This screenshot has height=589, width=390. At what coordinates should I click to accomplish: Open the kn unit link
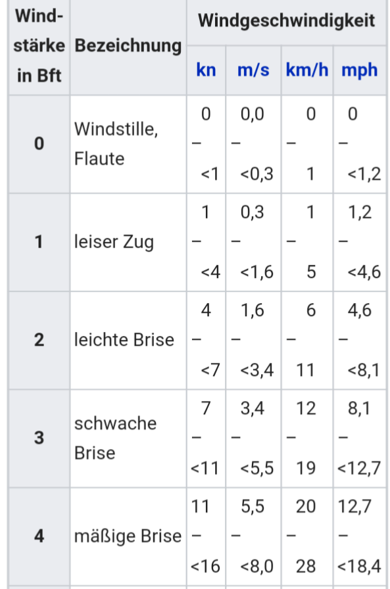point(206,70)
